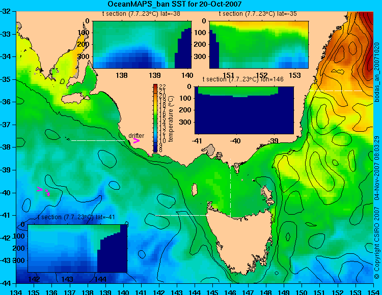Click the magenta drifter arrows near longitude 135
The height and width of the screenshot is (295, 382).
point(43,191)
